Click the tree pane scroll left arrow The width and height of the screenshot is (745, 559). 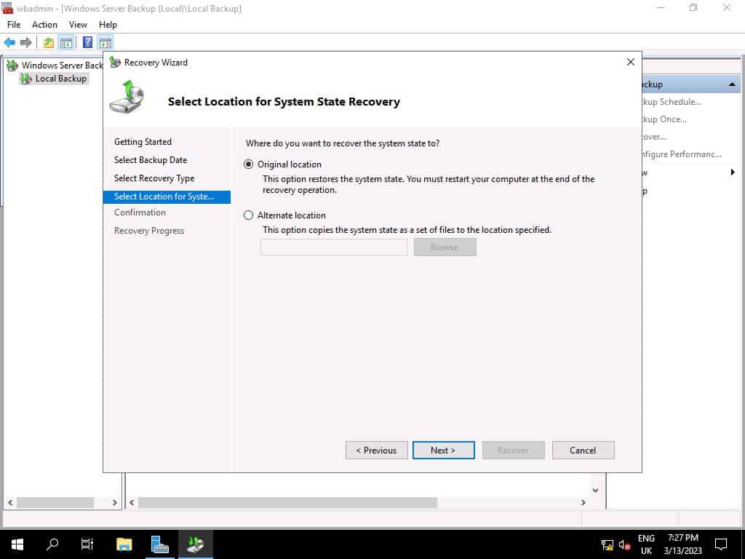click(x=10, y=502)
